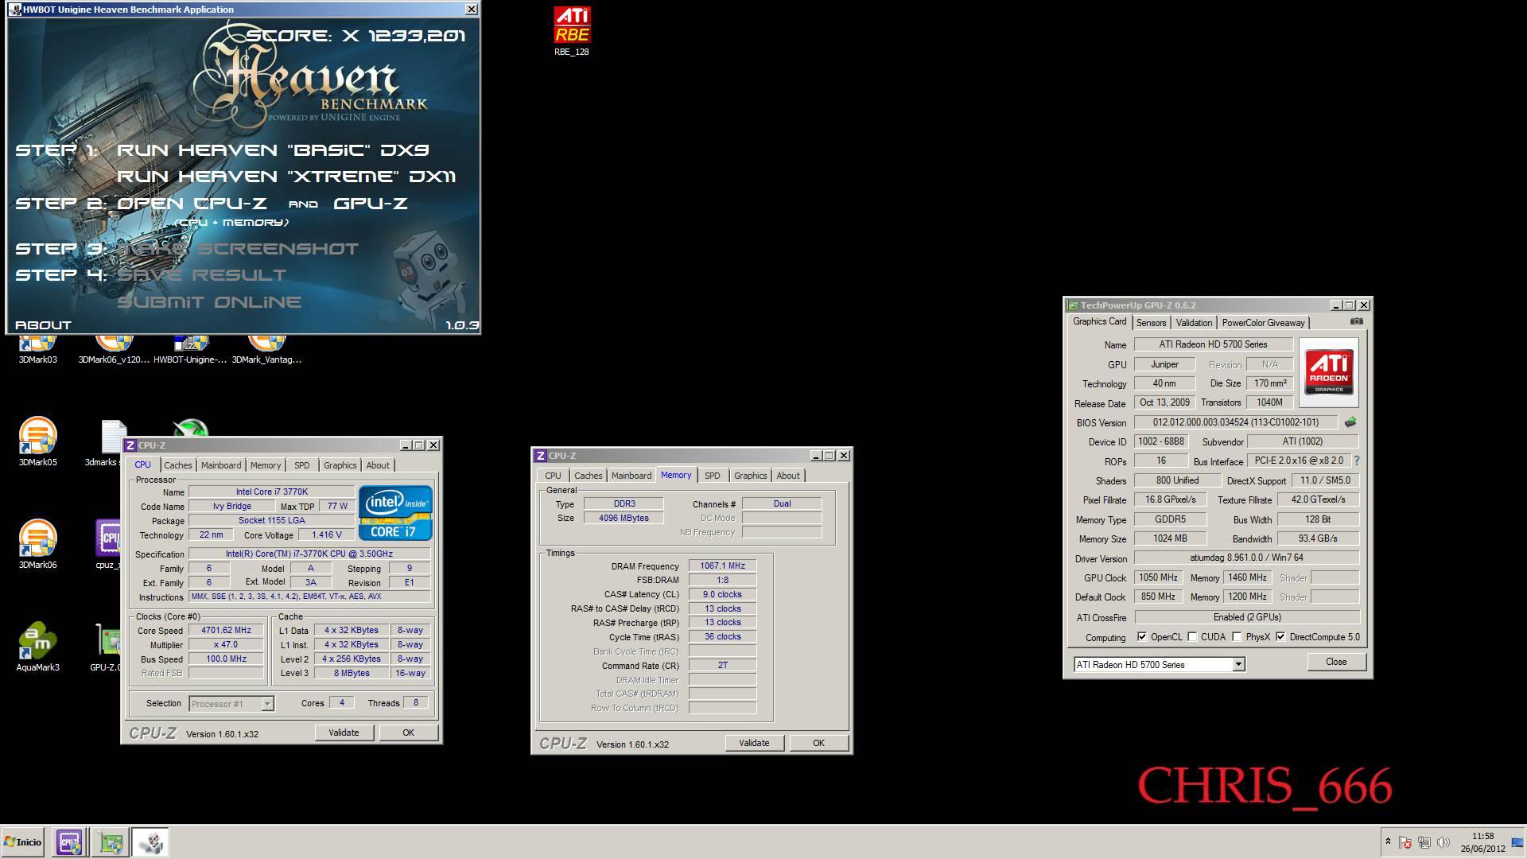Click About in Heaven Benchmark app
This screenshot has width=1527, height=859.
point(43,325)
